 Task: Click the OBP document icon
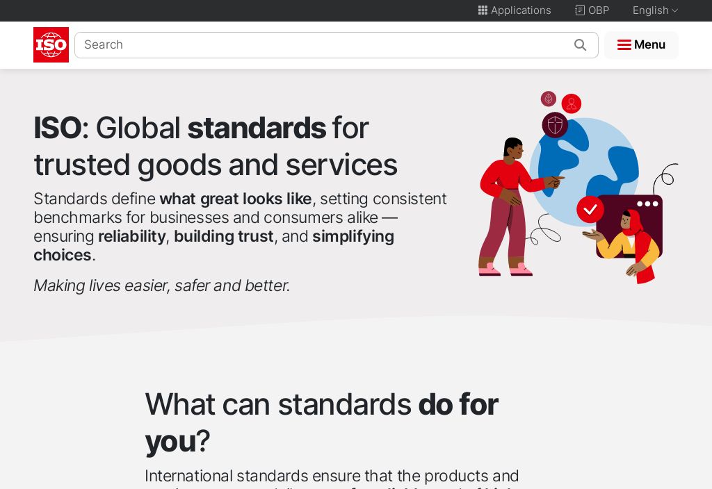coord(580,10)
